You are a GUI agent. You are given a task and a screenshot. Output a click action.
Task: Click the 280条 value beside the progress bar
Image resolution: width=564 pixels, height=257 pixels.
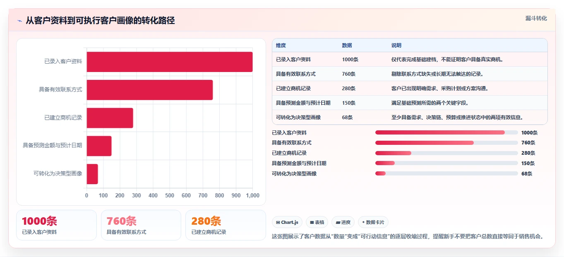pyautogui.click(x=528, y=153)
